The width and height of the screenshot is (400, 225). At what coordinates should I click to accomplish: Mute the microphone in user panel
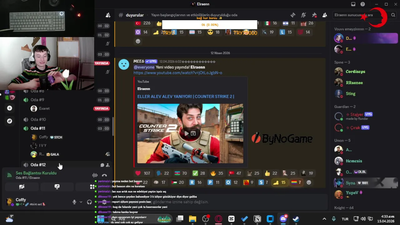click(74, 202)
